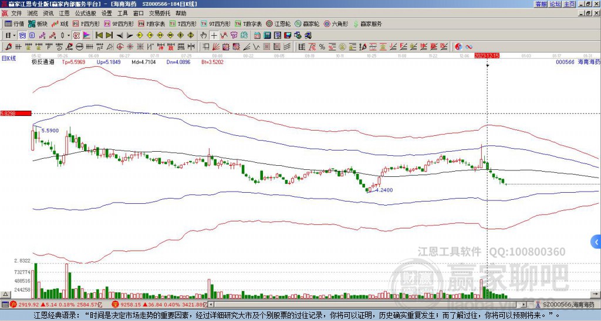
Task: Open the 文件 menu
Action: [16, 13]
